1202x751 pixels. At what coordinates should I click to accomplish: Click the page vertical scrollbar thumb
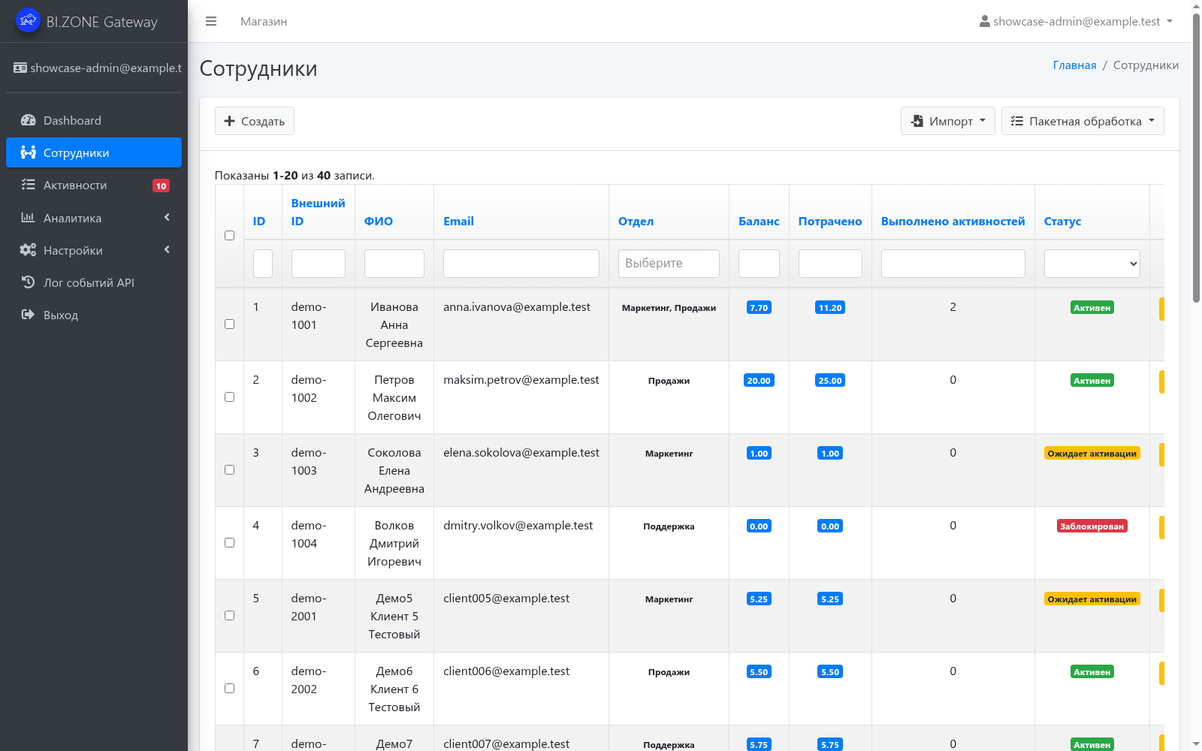point(1196,158)
